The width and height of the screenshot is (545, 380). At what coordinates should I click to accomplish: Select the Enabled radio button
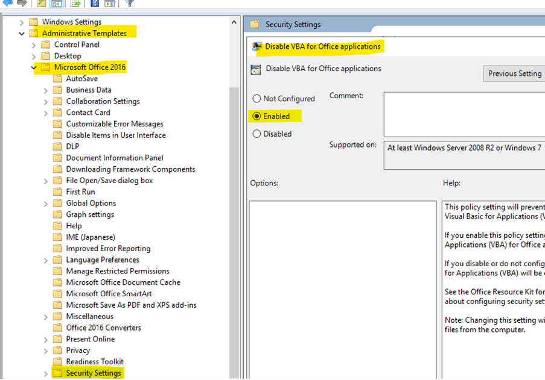click(x=257, y=116)
